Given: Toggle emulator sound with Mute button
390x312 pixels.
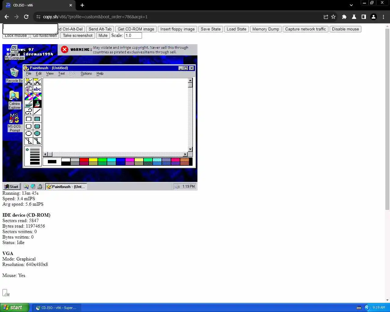Looking at the screenshot, I should pyautogui.click(x=103, y=36).
